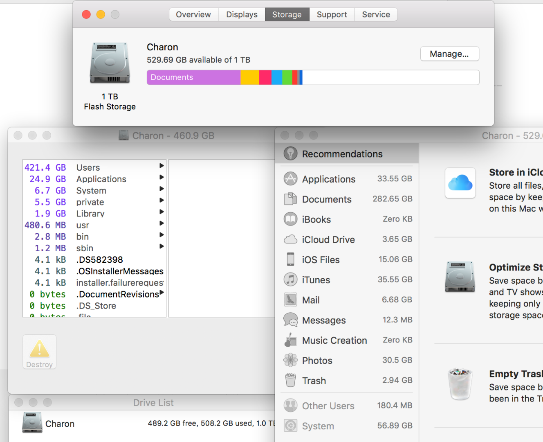Expand the Applications folder arrow in file list

pos(162,177)
